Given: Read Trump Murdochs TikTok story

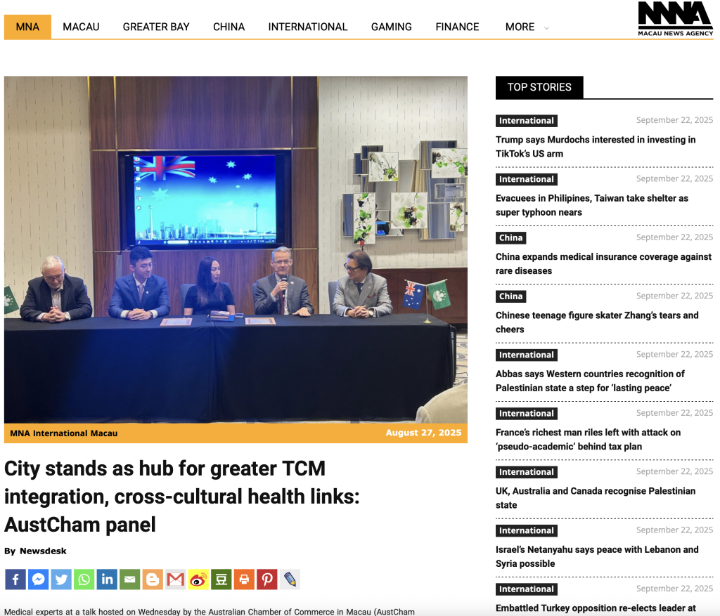Looking at the screenshot, I should coord(595,146).
